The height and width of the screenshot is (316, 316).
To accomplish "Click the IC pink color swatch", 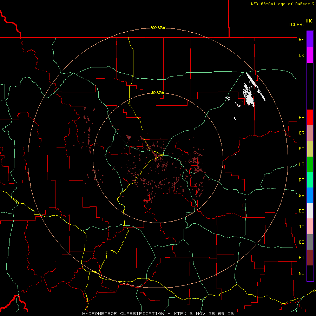I will click(310, 226).
